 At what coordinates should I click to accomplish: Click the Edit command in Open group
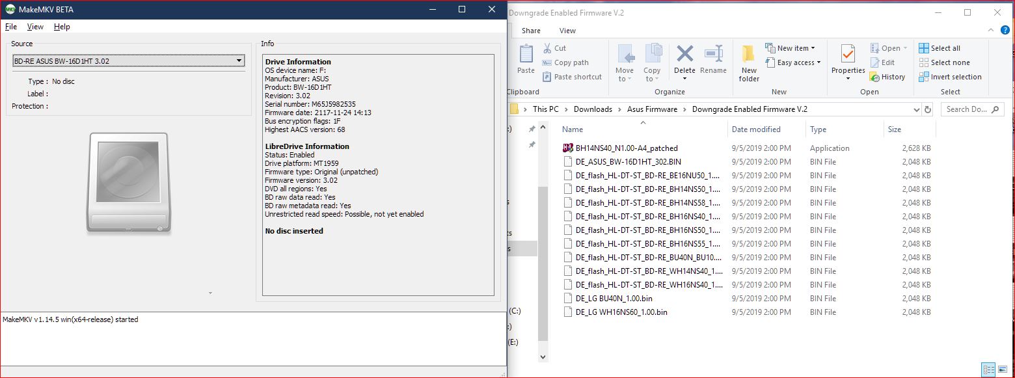[x=882, y=62]
